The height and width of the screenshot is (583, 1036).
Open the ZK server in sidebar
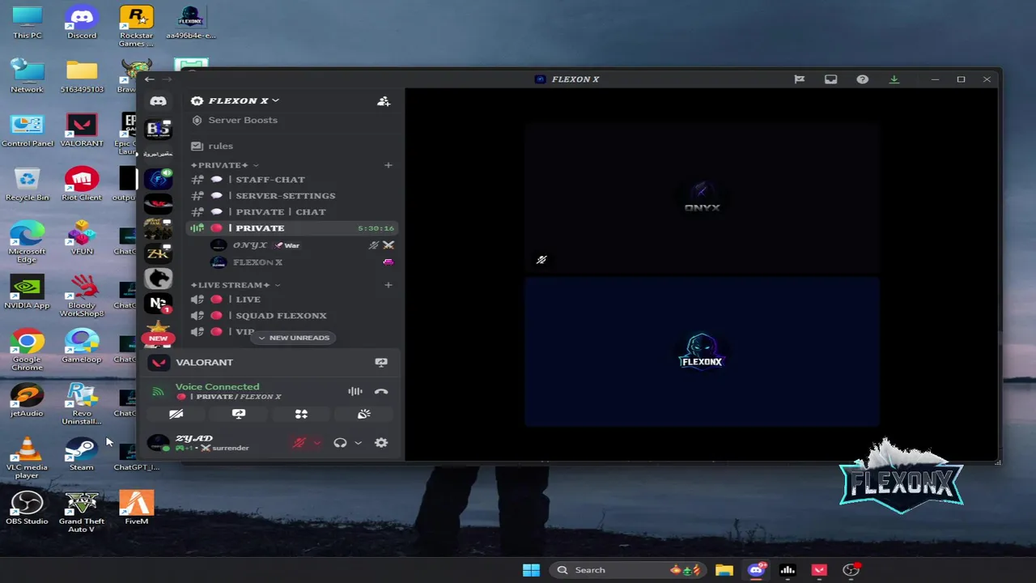click(158, 253)
